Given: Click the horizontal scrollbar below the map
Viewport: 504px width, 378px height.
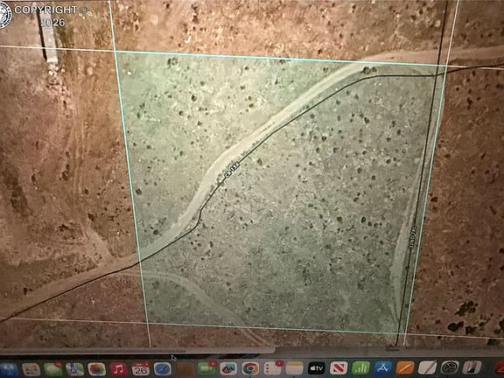Looking at the screenshot, I should (137, 350).
